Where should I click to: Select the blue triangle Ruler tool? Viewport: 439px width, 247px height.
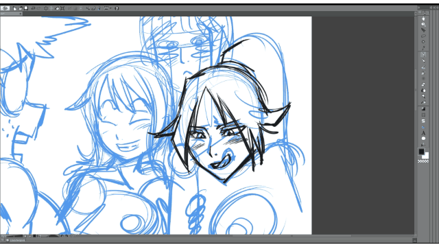click(423, 127)
